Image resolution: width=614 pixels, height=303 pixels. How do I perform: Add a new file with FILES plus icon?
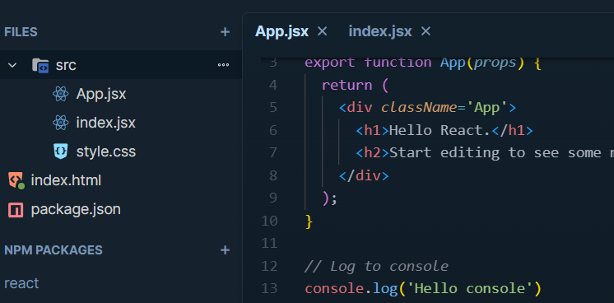click(x=225, y=32)
